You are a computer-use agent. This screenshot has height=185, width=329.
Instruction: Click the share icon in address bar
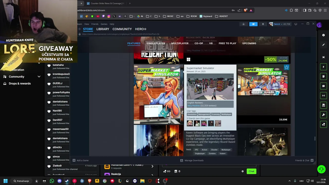tap(239, 10)
